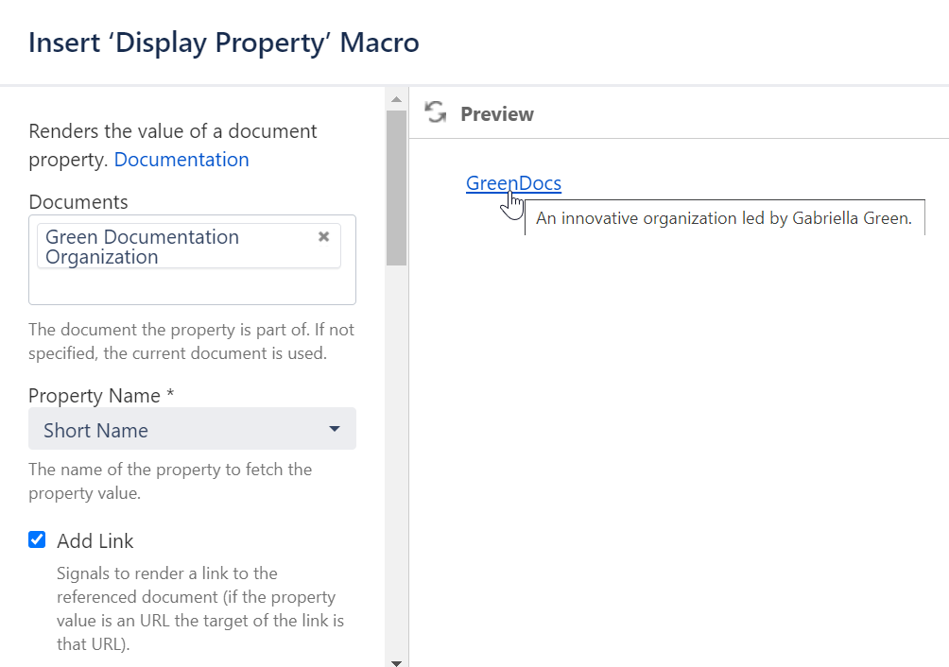Follow the GreenDocs link in preview
949x667 pixels.
coord(513,183)
